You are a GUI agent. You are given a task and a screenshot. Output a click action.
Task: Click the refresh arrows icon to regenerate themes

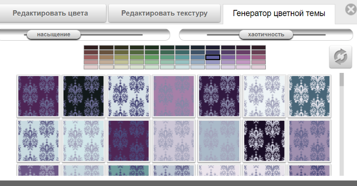(x=340, y=57)
